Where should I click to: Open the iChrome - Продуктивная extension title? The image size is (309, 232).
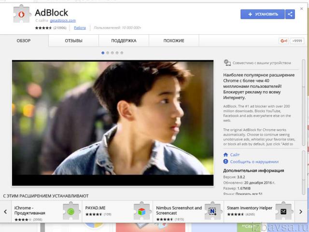pyautogui.click(x=30, y=210)
